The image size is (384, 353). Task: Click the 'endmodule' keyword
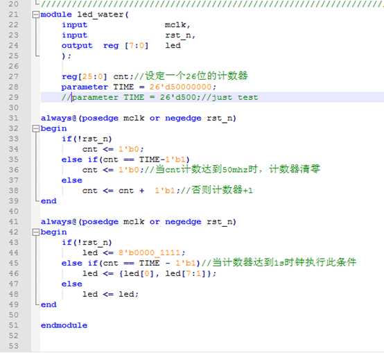pyautogui.click(x=64, y=325)
